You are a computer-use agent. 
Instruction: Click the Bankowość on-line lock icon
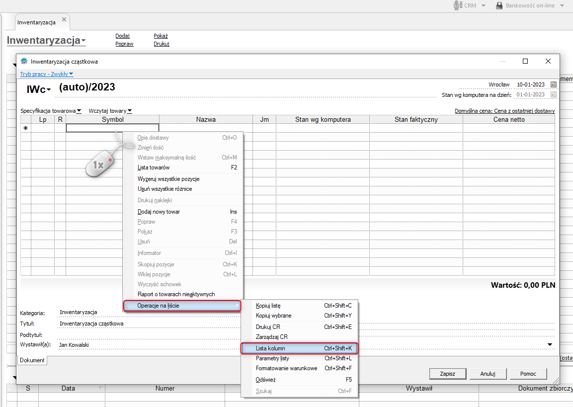(x=499, y=5)
